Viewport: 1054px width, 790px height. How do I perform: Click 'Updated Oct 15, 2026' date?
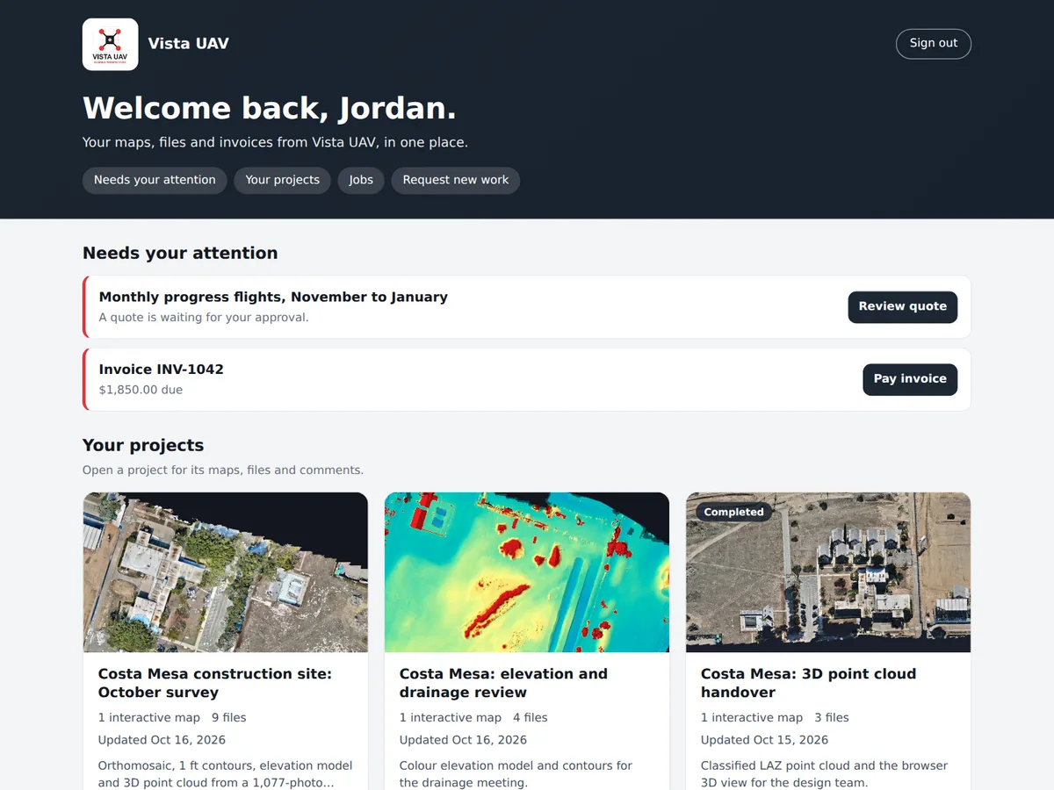764,740
